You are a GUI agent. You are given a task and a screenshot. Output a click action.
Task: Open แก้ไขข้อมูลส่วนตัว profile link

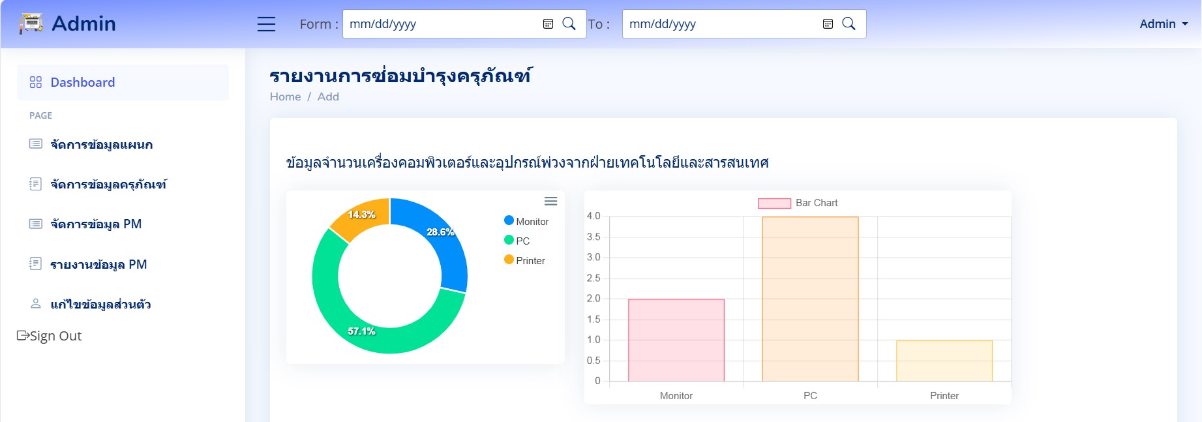(100, 304)
